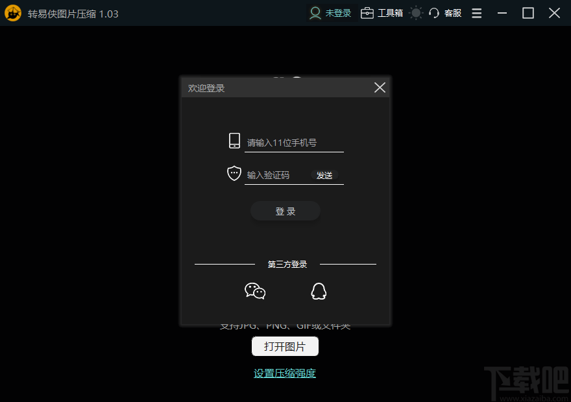The height and width of the screenshot is (402, 571).
Task: Minimize the application window
Action: click(502, 12)
